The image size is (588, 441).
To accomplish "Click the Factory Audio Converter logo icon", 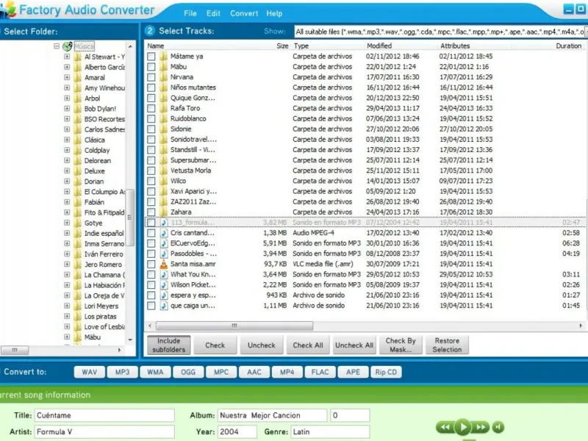I will (x=8, y=9).
